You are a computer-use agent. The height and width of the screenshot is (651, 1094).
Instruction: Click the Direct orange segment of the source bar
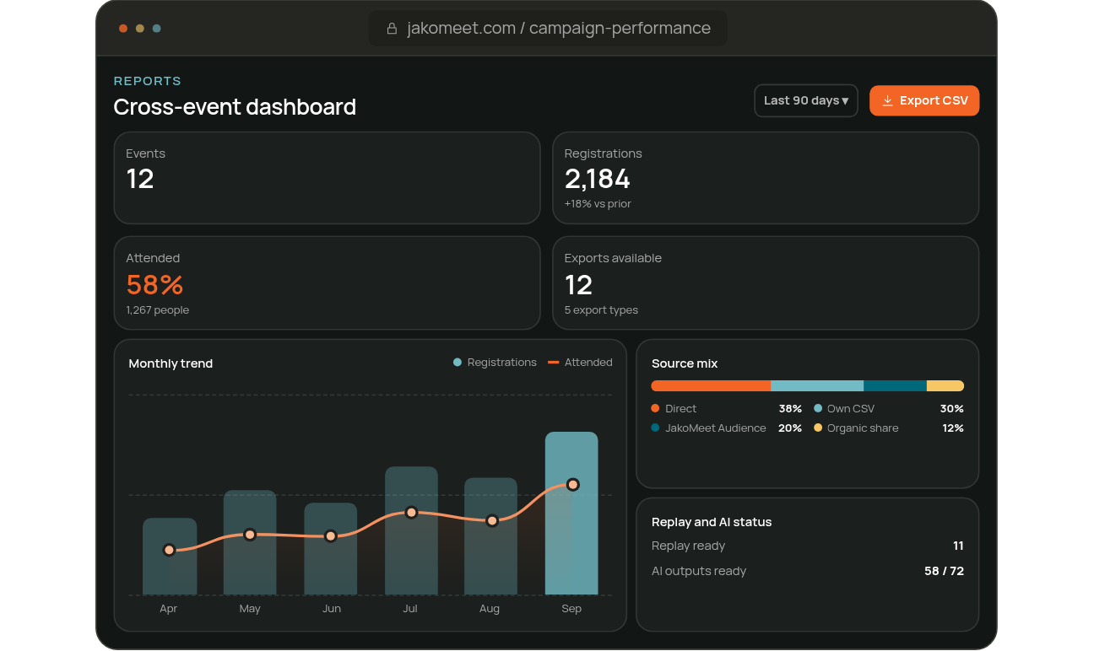(x=711, y=385)
